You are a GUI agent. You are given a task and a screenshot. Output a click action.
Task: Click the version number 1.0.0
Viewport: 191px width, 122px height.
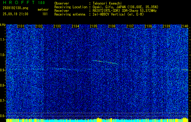click(41, 2)
